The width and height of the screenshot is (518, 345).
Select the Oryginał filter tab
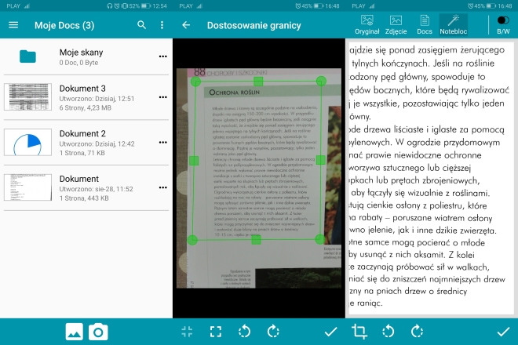(367, 25)
